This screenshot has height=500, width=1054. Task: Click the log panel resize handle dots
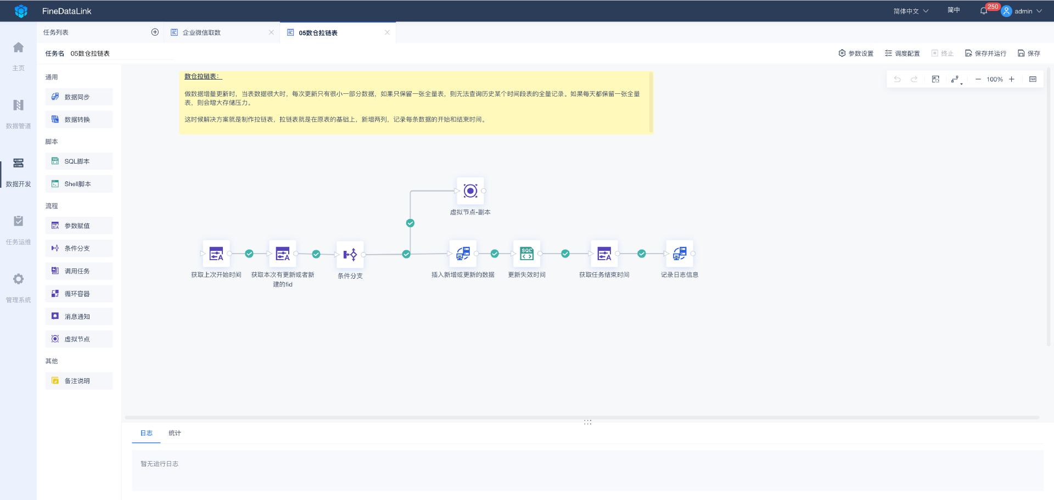[587, 422]
